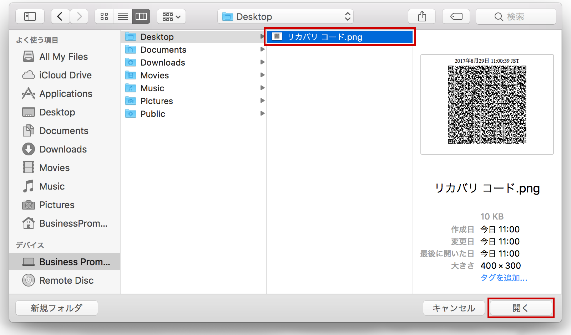The width and height of the screenshot is (571, 335).
Task: Click the タグを追加 link
Action: tap(504, 278)
